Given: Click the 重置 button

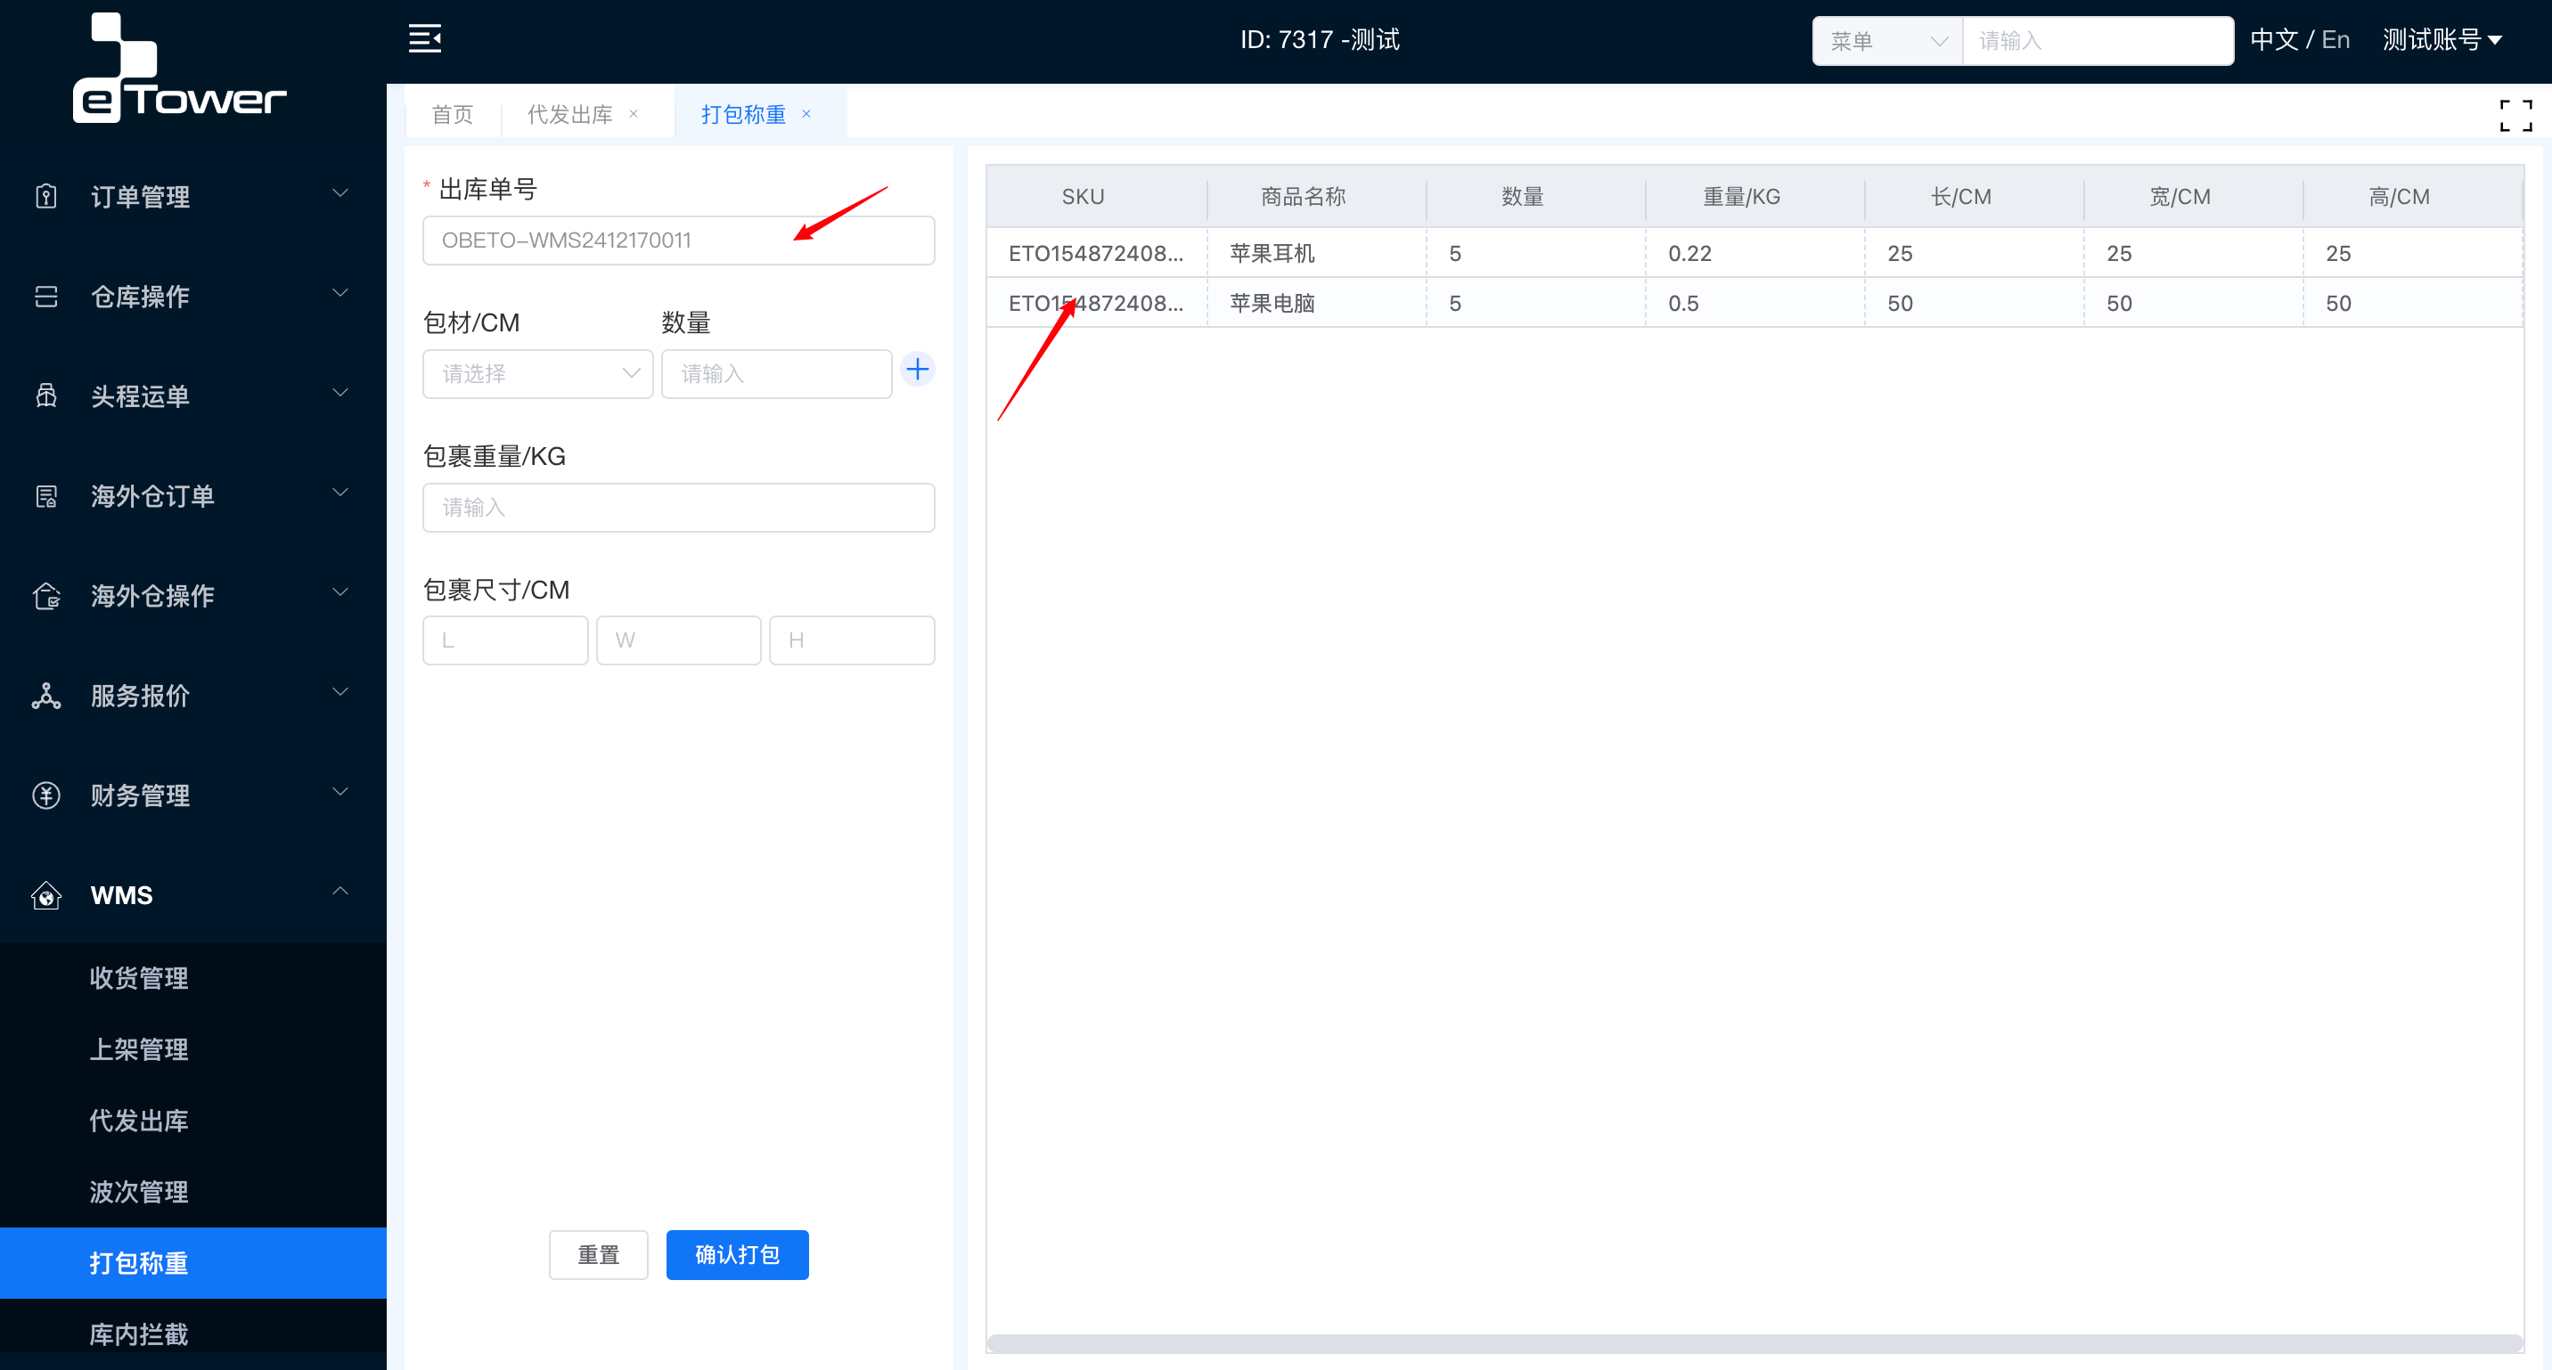Looking at the screenshot, I should pos(599,1255).
